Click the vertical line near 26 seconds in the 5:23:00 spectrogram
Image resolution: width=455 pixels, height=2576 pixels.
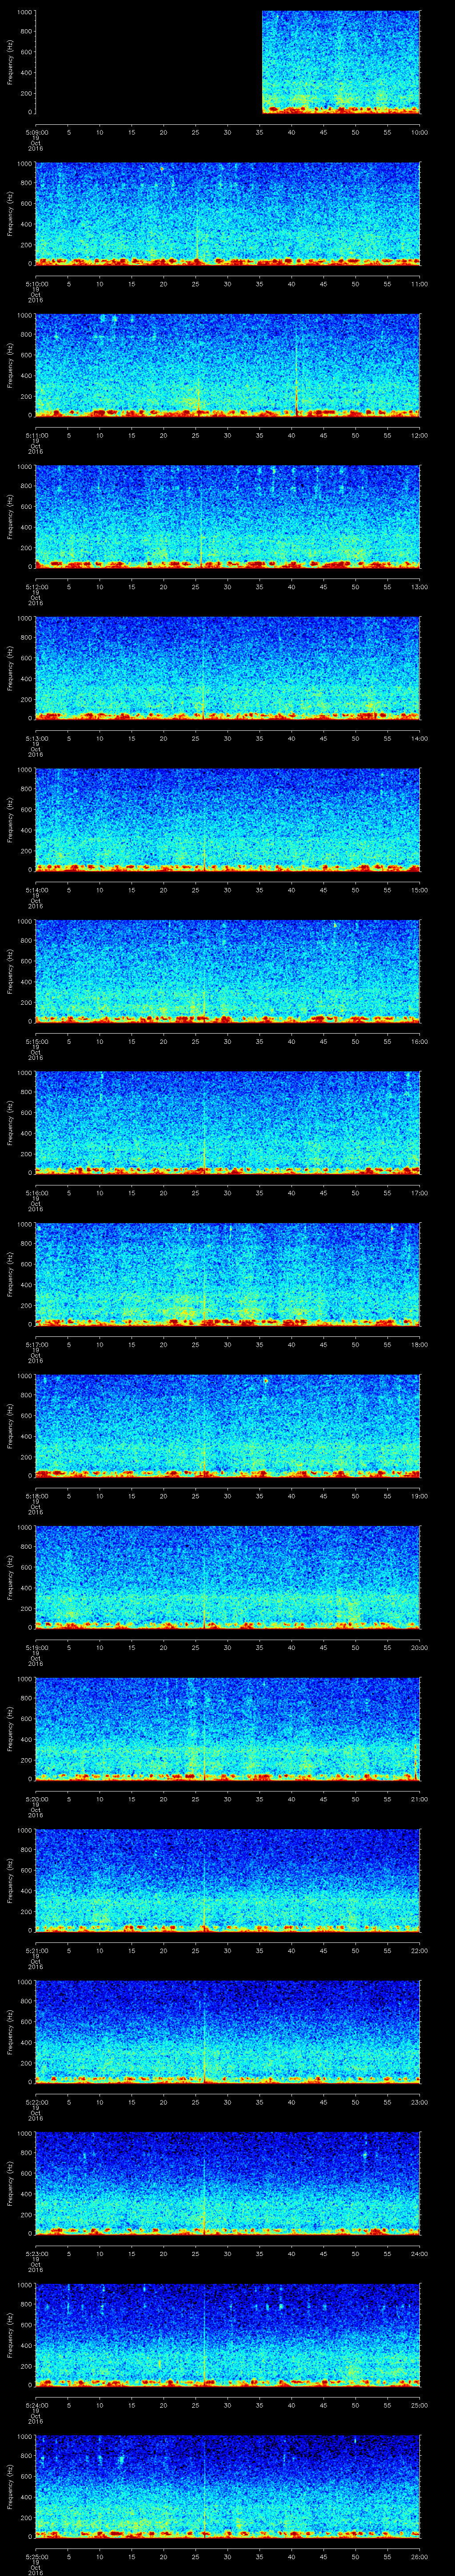pos(204,2180)
